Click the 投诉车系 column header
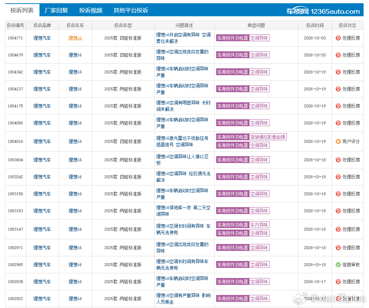Viewport: 369px width, 308px height. 75,25
